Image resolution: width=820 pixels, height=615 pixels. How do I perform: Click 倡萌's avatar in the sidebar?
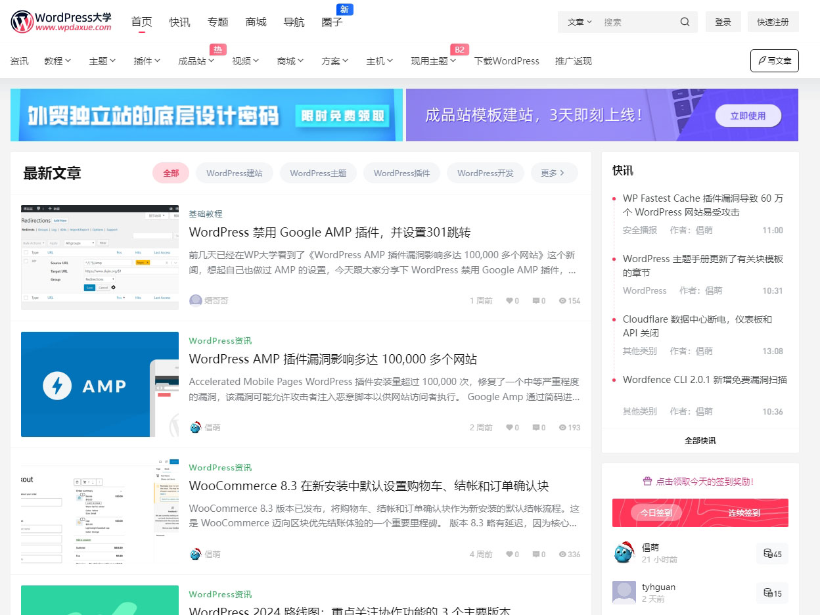click(x=624, y=553)
